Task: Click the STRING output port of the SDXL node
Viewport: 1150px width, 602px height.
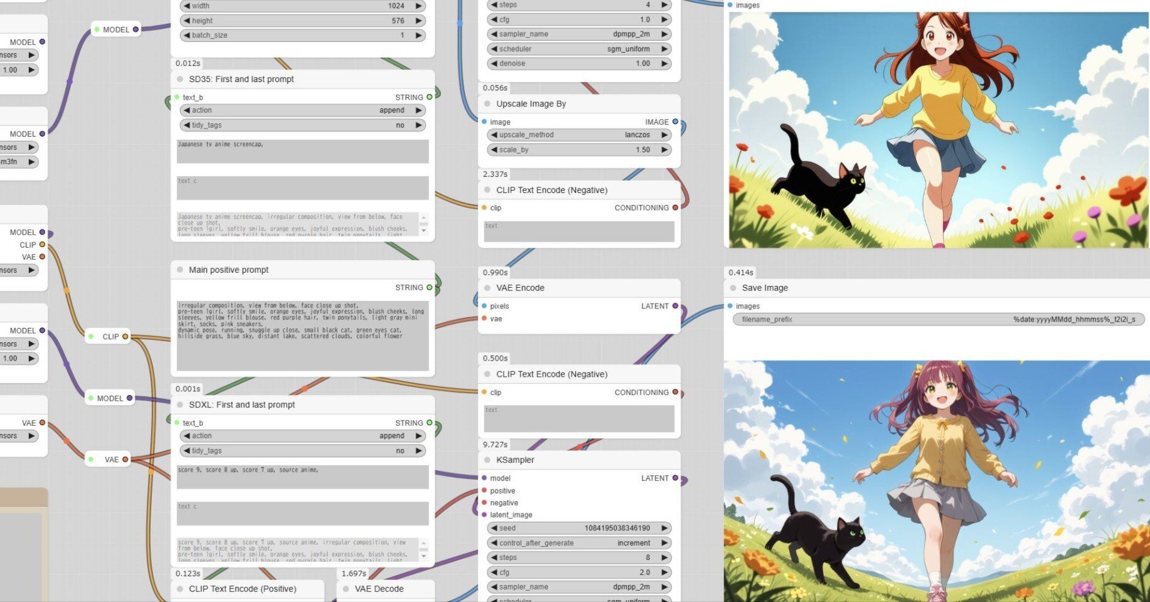Action: [430, 423]
